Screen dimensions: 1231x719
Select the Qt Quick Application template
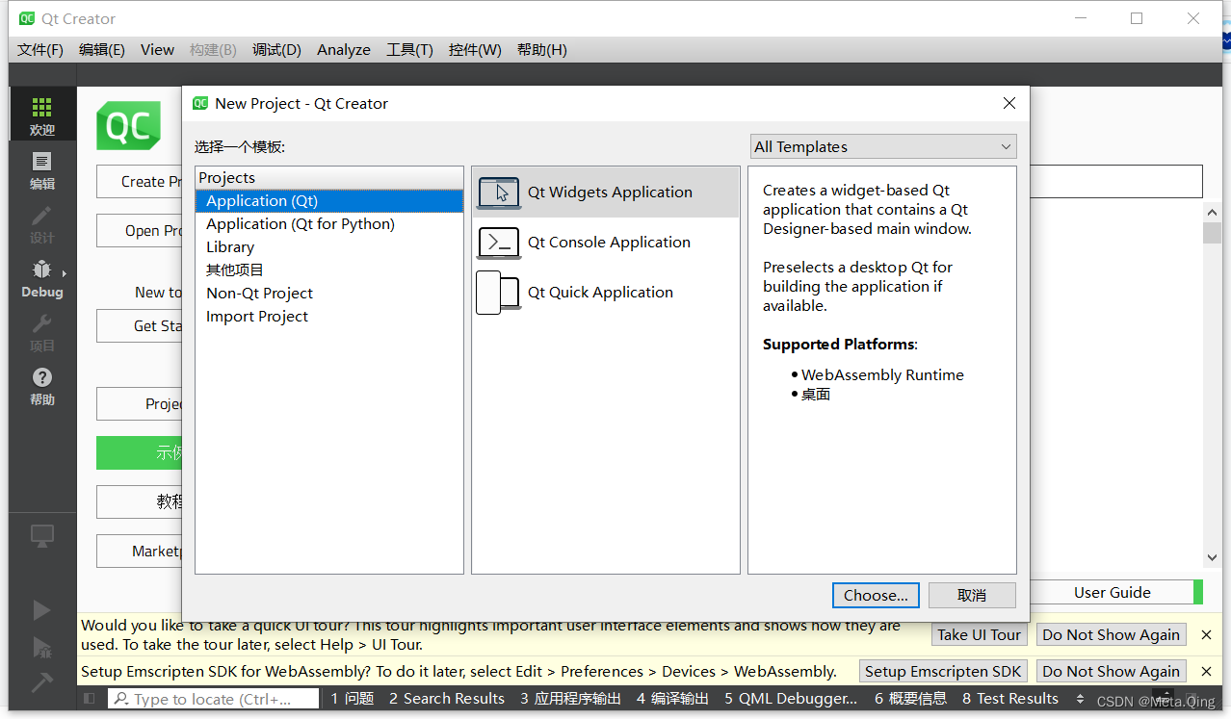point(605,292)
